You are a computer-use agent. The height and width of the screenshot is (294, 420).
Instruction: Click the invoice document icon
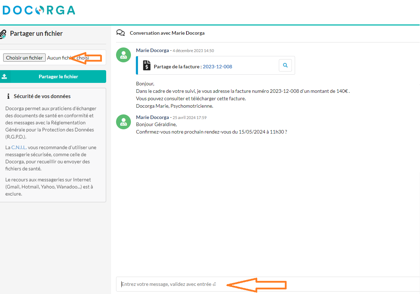click(146, 66)
